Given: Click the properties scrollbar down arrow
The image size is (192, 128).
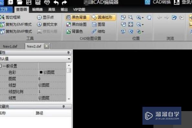Looking at the screenshot, I should (x=69, y=99).
